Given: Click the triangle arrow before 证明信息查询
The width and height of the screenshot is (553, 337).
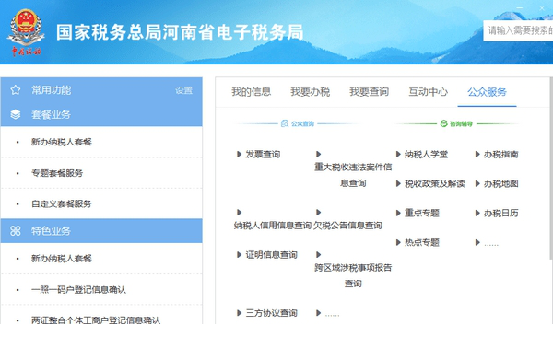Looking at the screenshot, I should (x=239, y=254).
